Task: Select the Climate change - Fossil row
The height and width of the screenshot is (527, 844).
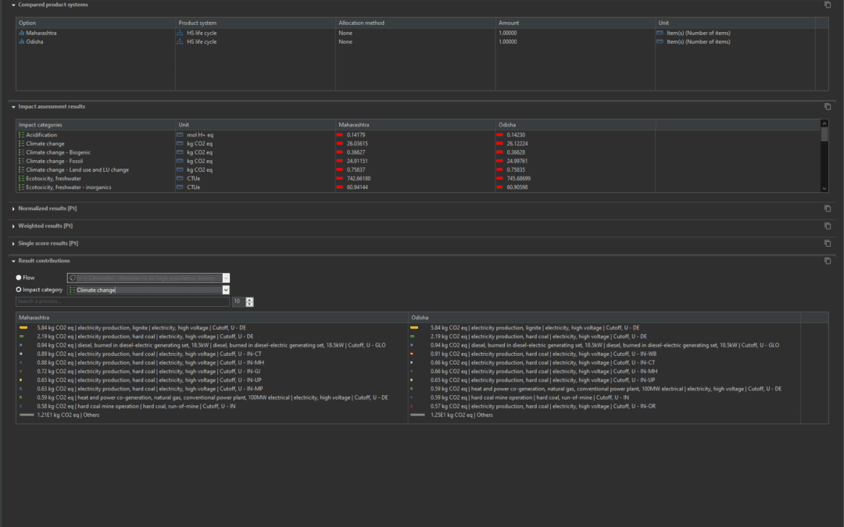Action: (x=418, y=161)
